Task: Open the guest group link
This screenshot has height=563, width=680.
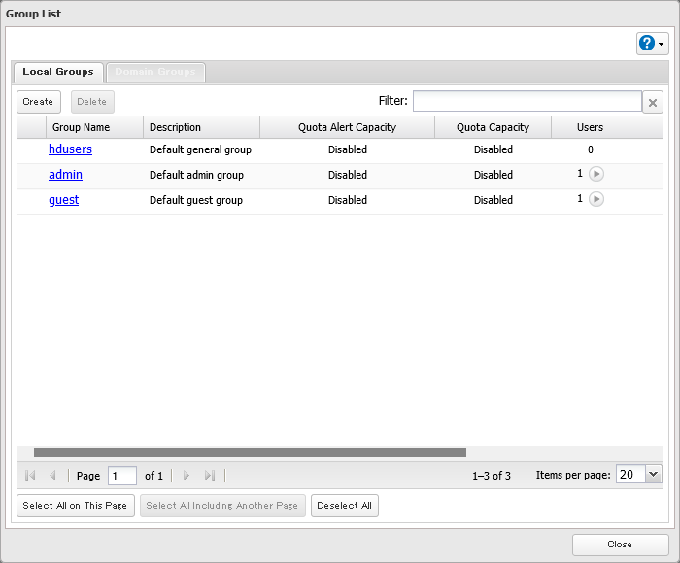Action: click(63, 200)
